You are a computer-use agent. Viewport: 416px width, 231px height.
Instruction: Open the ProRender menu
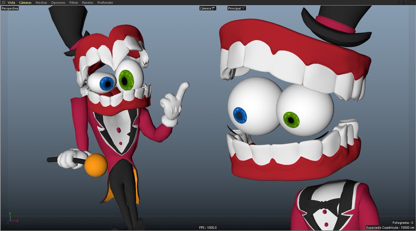click(x=105, y=2)
